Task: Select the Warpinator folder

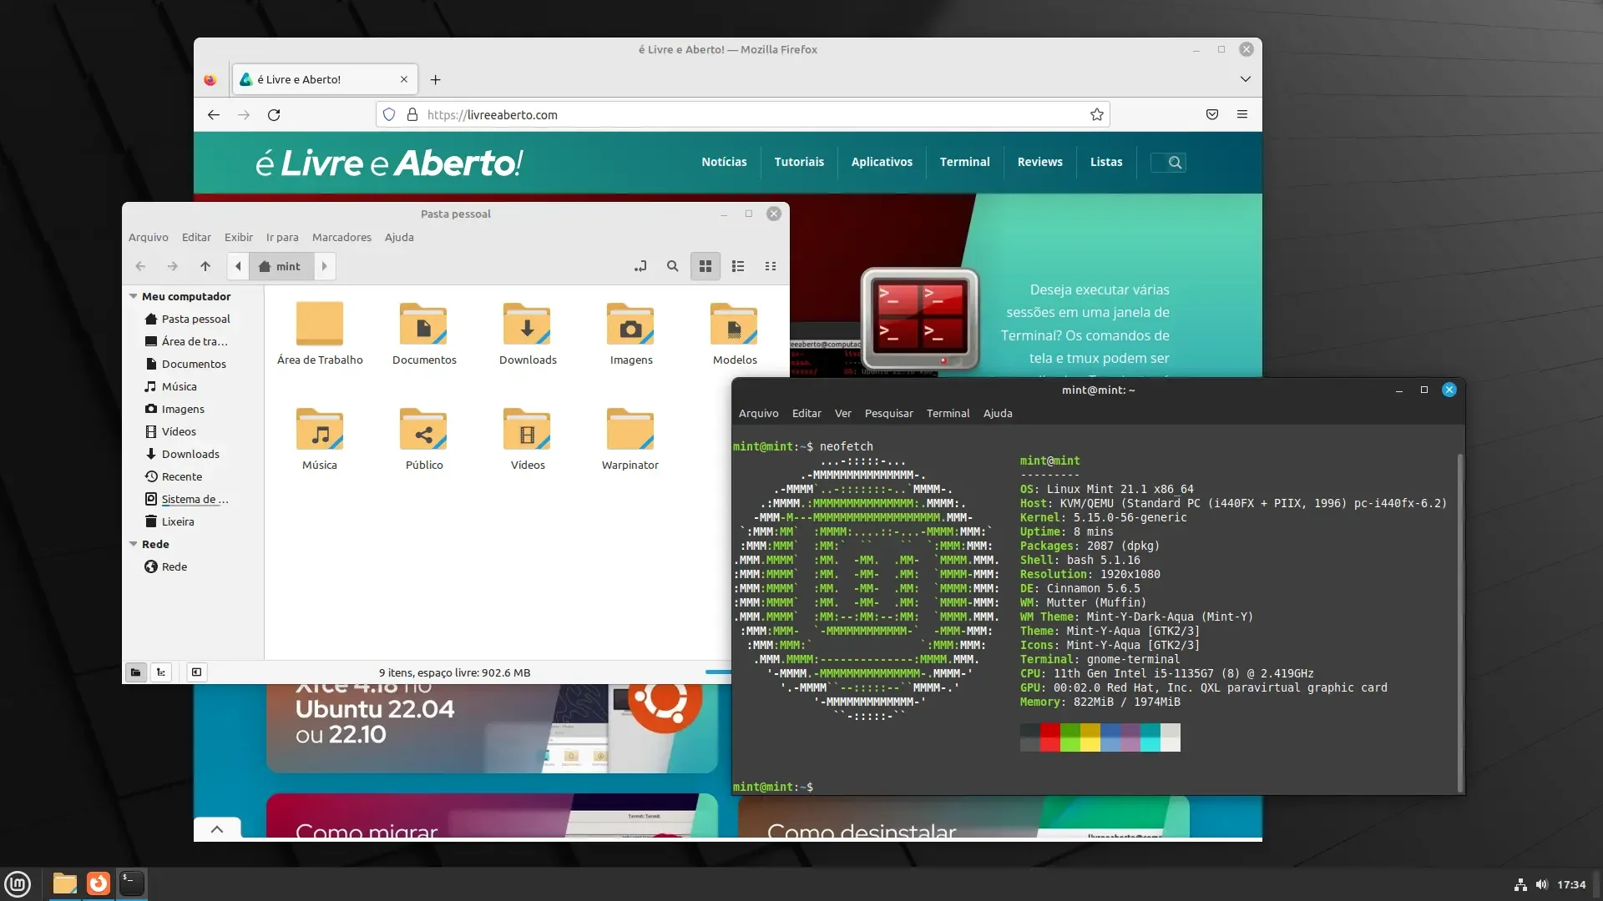Action: tap(630, 430)
